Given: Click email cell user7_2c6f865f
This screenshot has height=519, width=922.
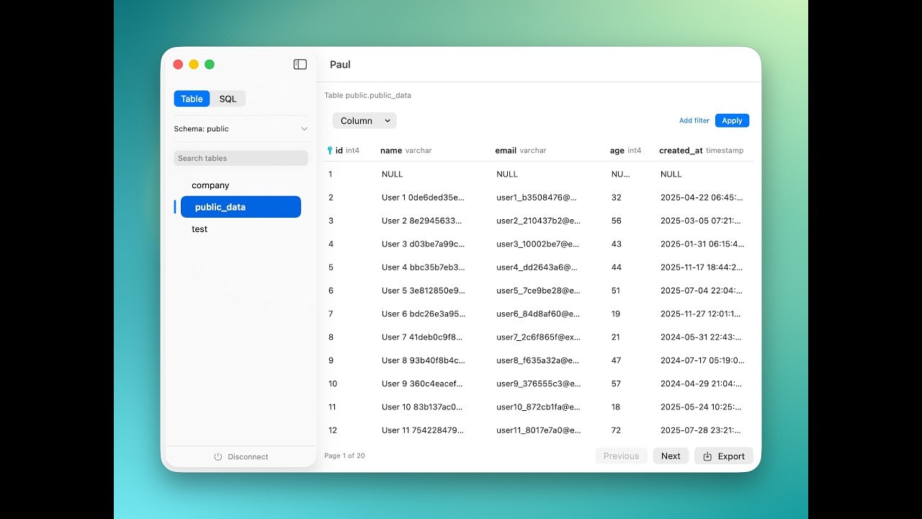Looking at the screenshot, I should (538, 337).
